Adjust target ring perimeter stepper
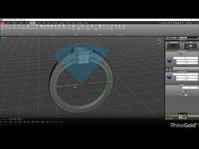 coord(197,79)
